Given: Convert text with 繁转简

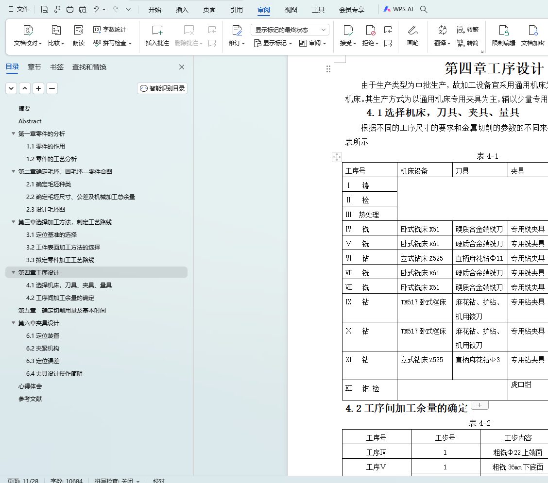Looking at the screenshot, I should point(468,43).
